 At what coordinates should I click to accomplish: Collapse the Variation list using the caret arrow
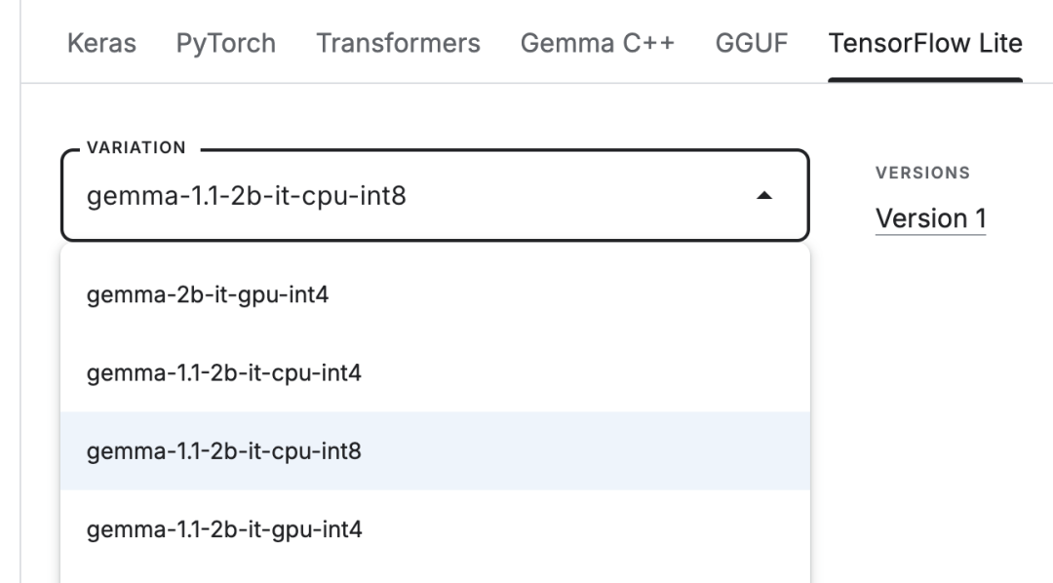(x=763, y=195)
